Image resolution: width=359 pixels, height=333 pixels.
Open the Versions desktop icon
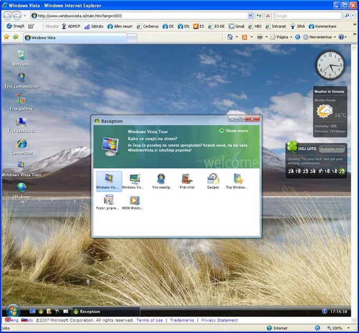click(x=21, y=58)
